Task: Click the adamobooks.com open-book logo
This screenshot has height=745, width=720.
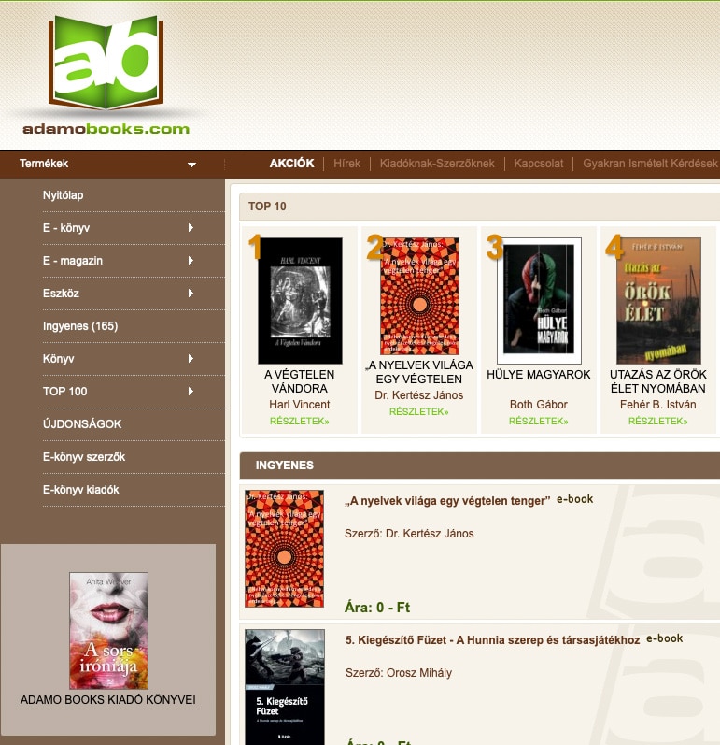Action: [106, 76]
